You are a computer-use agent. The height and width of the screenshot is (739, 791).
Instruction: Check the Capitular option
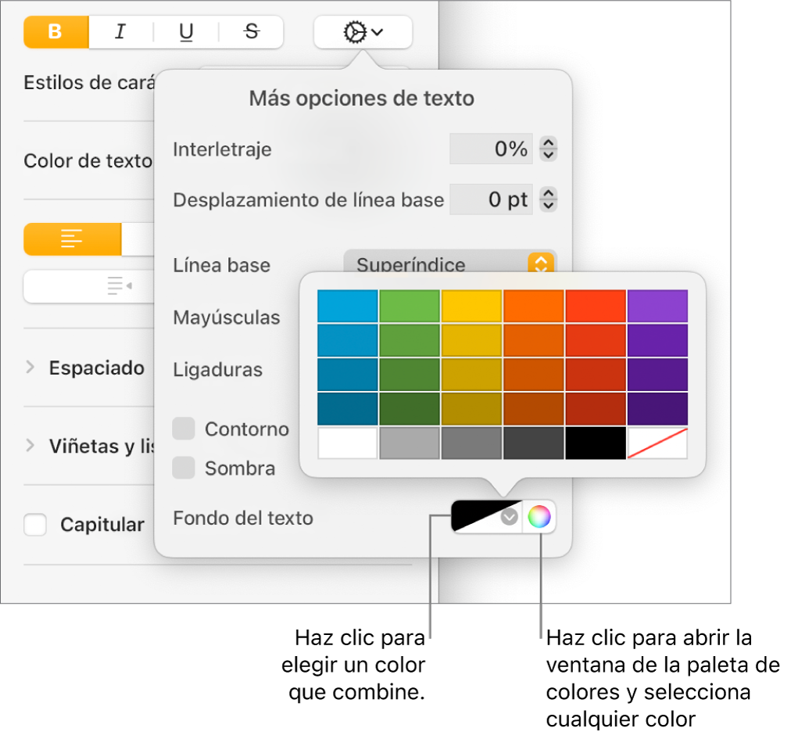36,524
